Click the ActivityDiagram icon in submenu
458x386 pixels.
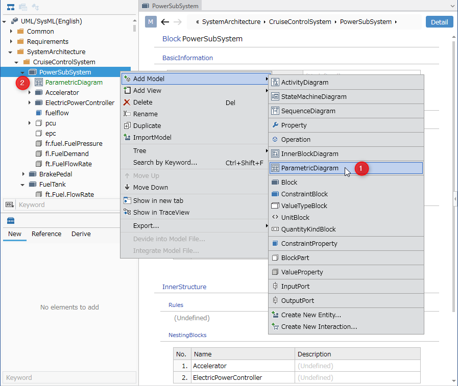[275, 83]
